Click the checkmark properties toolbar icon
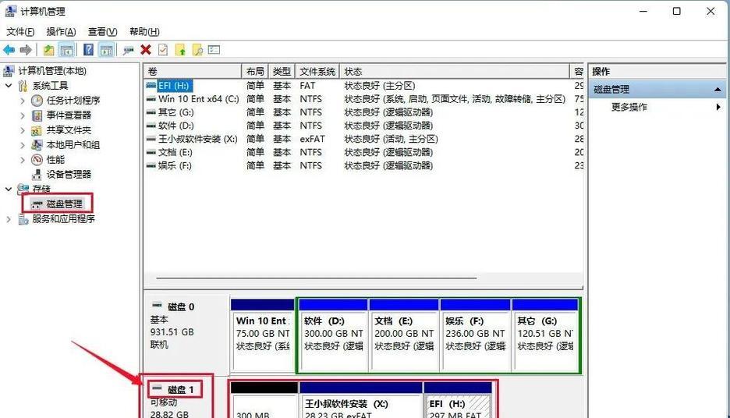This screenshot has height=418, width=730. (163, 50)
